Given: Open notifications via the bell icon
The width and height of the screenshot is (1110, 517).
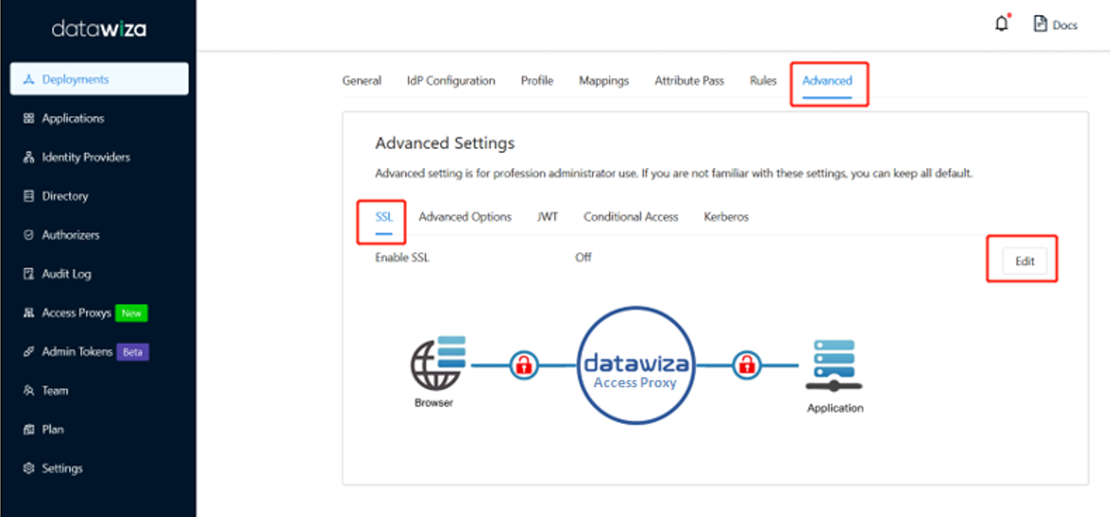Looking at the screenshot, I should coord(1002,24).
